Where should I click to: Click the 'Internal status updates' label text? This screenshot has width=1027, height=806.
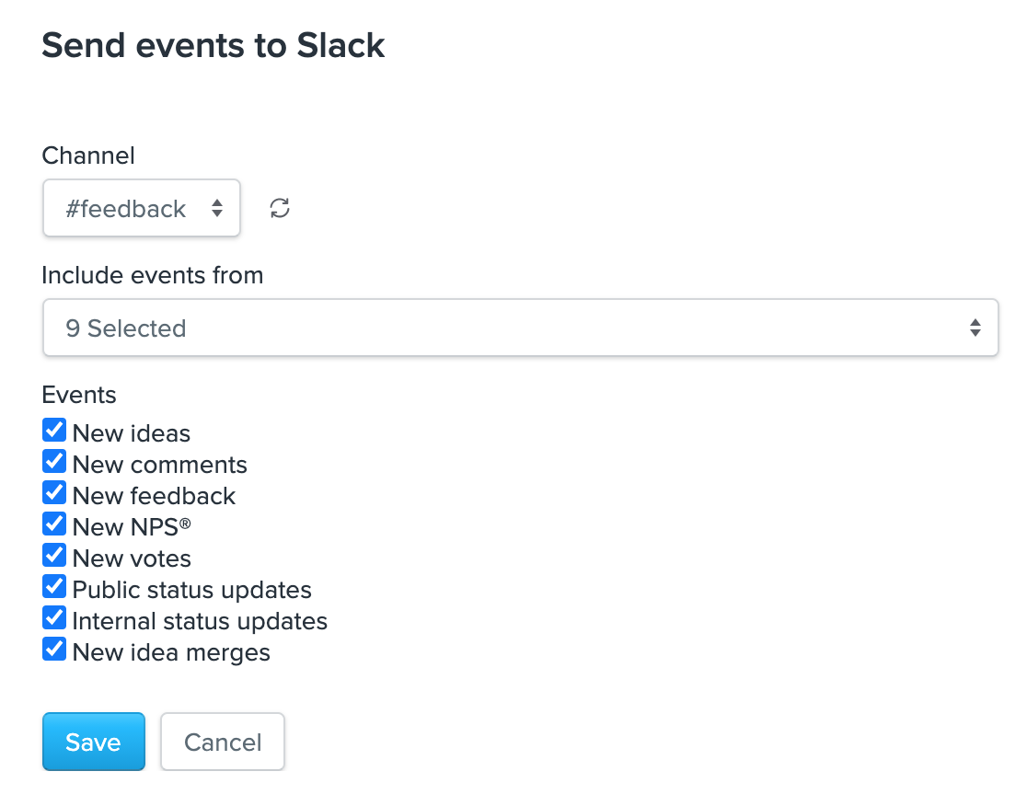(200, 621)
